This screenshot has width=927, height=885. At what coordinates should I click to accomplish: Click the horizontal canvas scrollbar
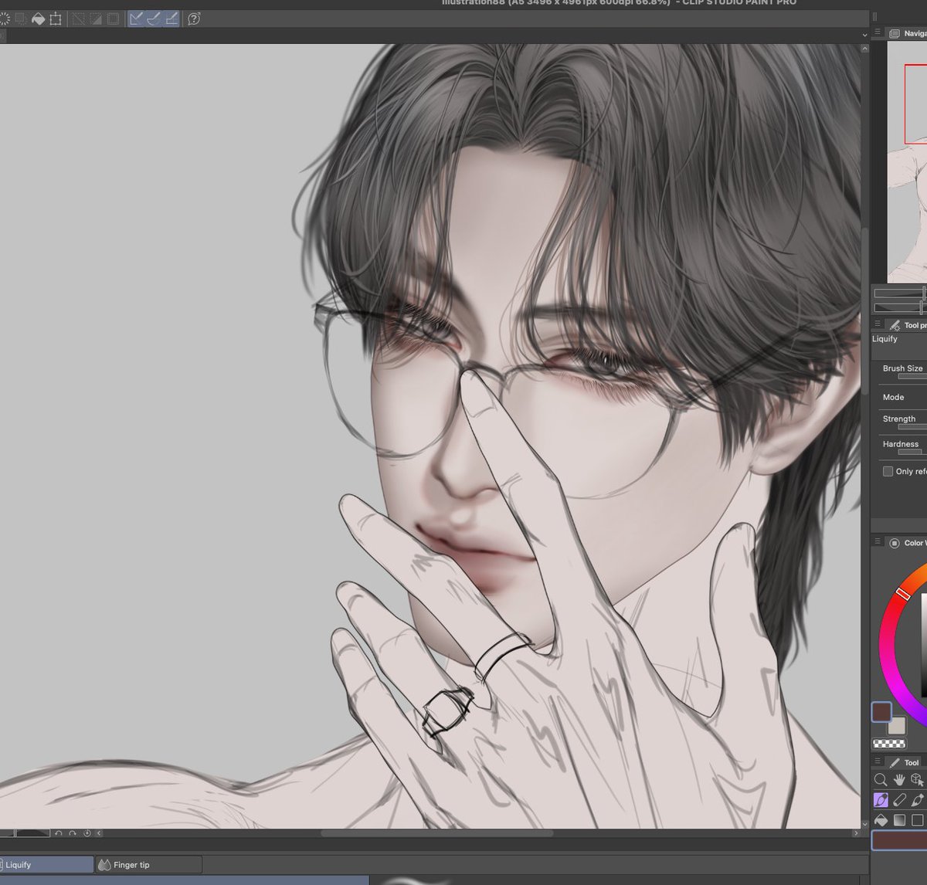436,833
